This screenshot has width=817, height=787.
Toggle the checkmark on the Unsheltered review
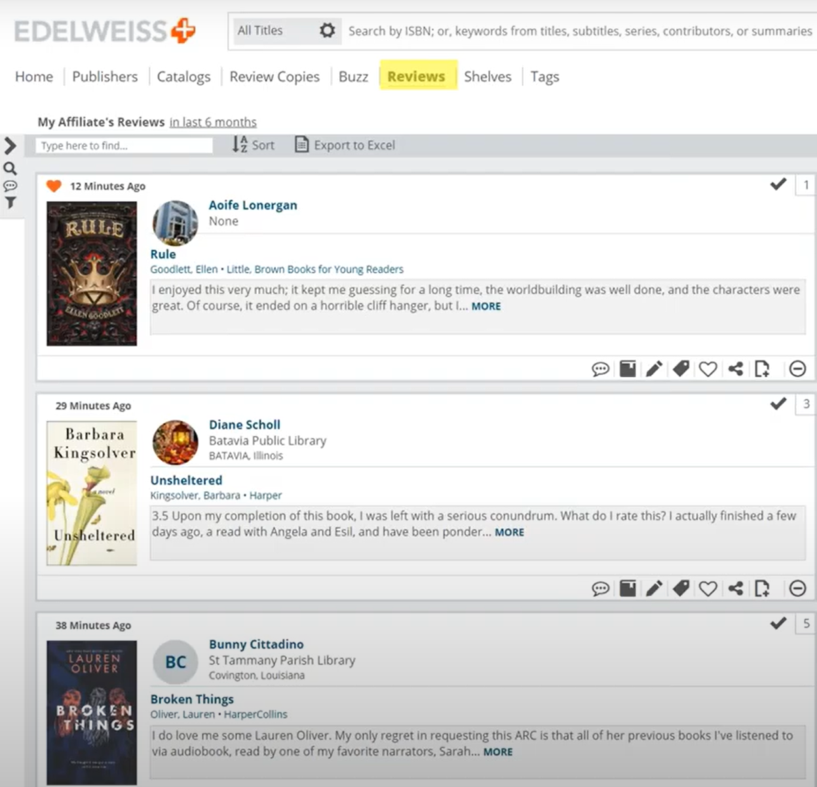point(778,404)
